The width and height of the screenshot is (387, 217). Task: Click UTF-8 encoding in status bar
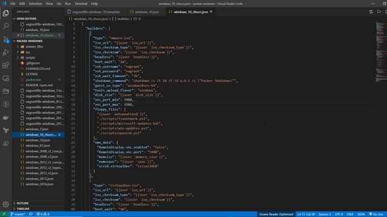(339, 215)
